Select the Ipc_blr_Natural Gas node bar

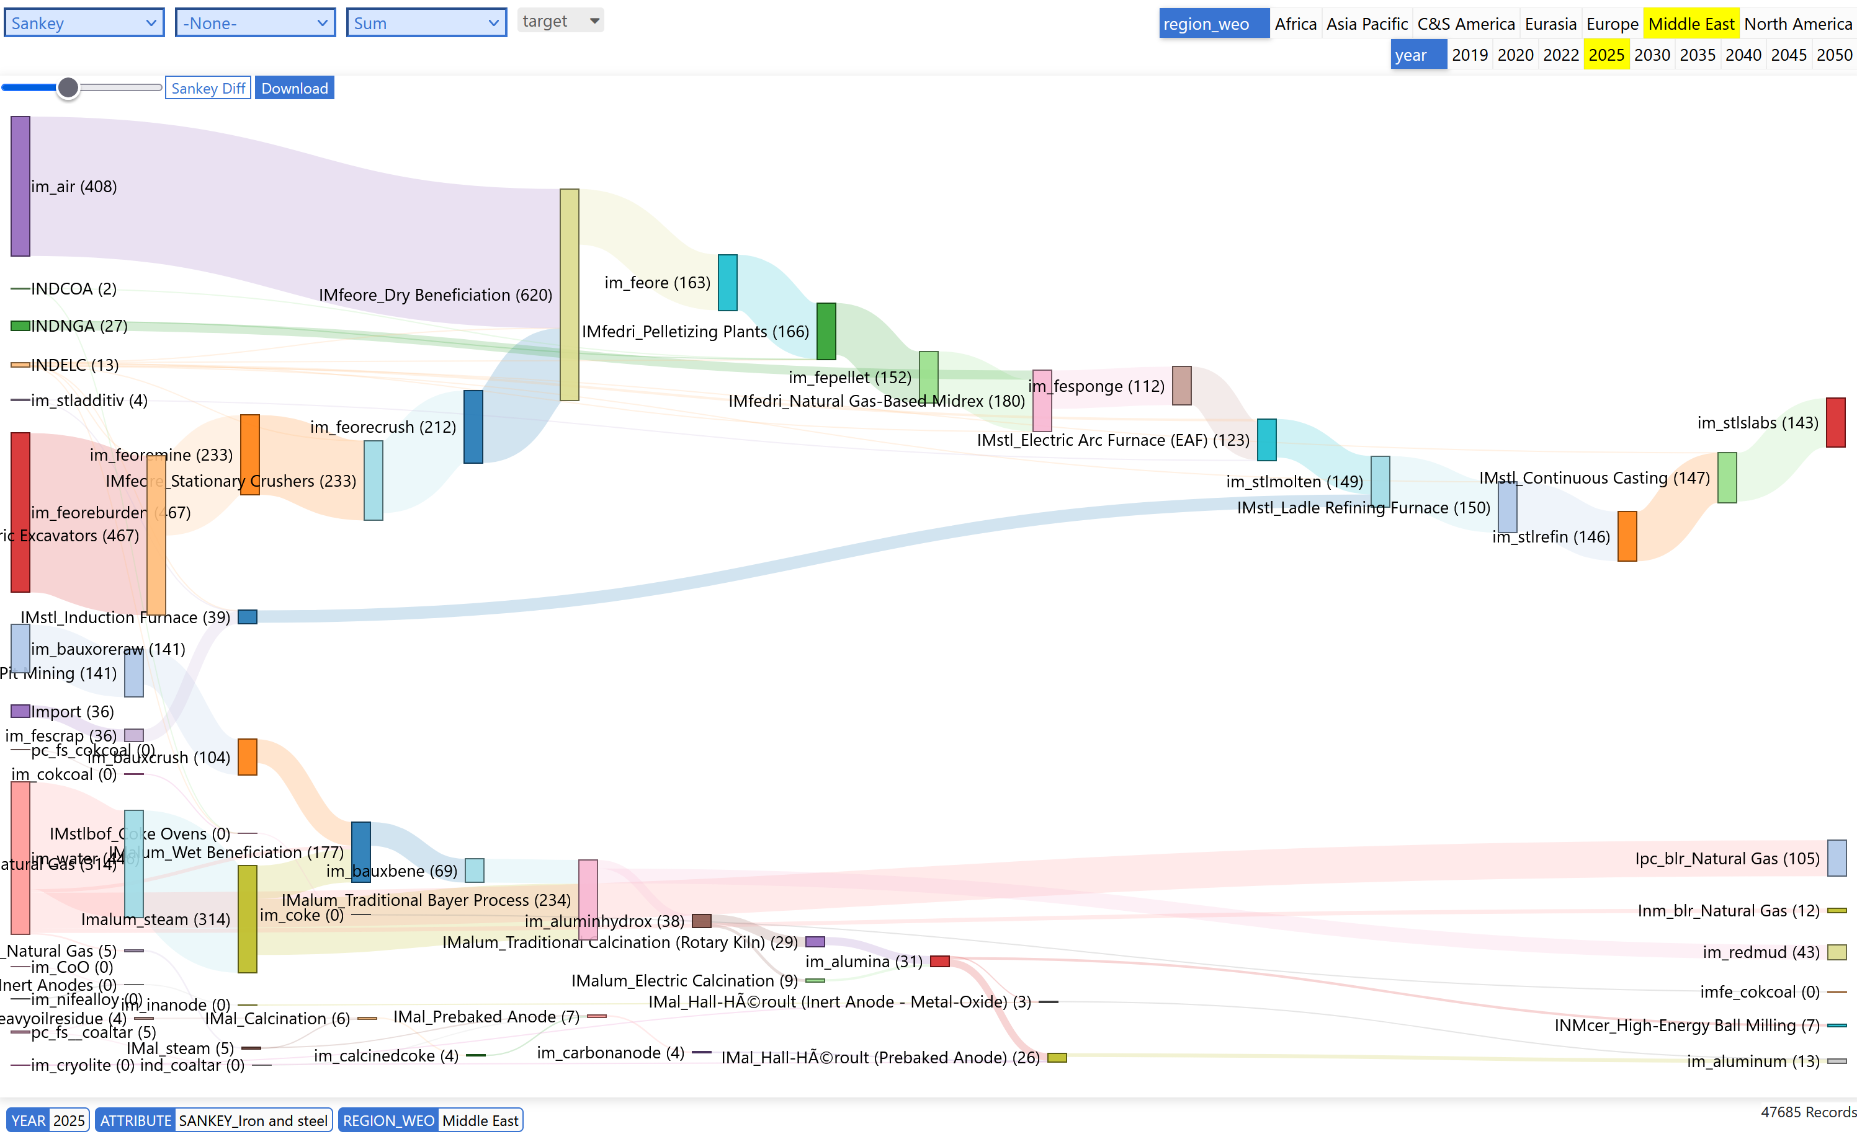(x=1837, y=859)
